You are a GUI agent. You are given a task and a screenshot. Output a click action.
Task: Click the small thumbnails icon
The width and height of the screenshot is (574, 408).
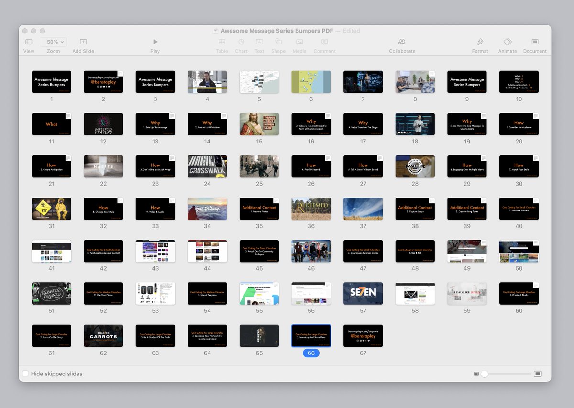click(x=476, y=374)
